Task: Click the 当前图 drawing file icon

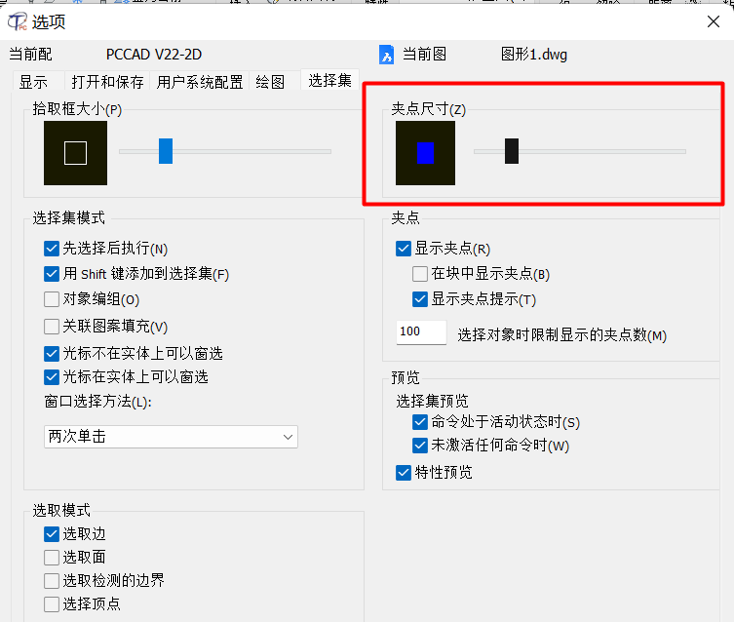Action: [x=386, y=55]
